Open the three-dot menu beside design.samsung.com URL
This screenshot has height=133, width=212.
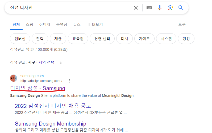point(70,81)
